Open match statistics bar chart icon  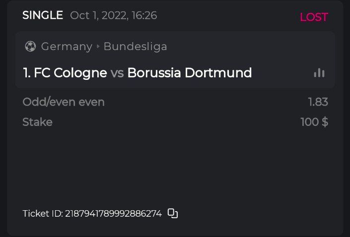point(319,73)
